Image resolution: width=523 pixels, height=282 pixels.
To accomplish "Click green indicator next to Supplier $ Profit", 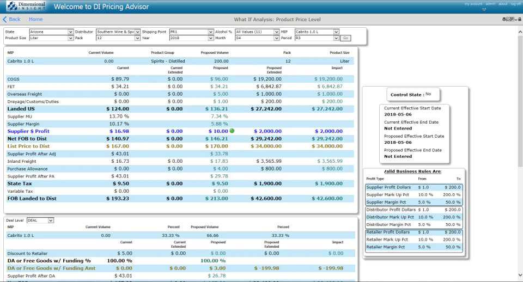I will tap(232, 131).
